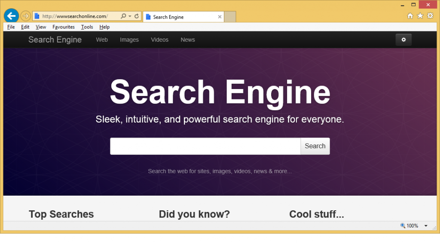Image resolution: width=440 pixels, height=243 pixels.
Task: Open the browser Home icon
Action: [x=410, y=16]
